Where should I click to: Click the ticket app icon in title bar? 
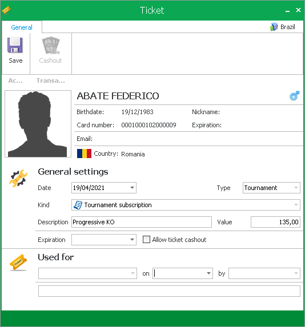click(6, 10)
